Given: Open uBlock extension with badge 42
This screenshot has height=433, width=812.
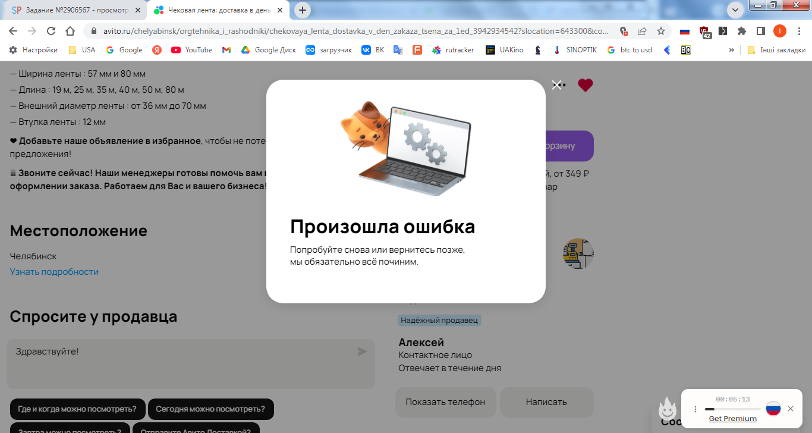Looking at the screenshot, I should coord(705,32).
